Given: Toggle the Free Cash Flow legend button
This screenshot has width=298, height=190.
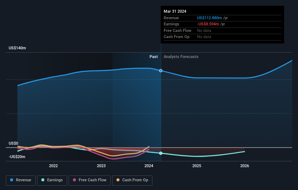Looking at the screenshot, I should click(90, 180).
